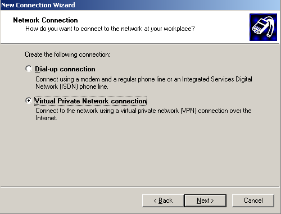Go to the next wizard step
Image resolution: width=281 pixels, height=214 pixels.
(205, 201)
